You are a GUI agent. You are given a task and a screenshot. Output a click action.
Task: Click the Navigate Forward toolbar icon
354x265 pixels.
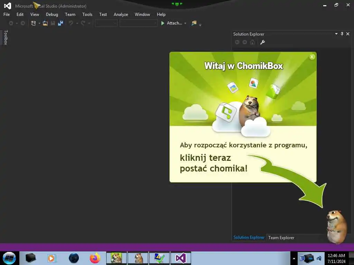(22, 23)
